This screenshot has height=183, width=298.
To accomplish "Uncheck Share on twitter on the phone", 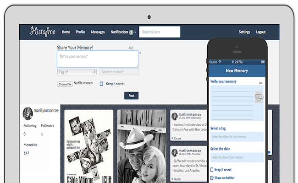I will pyautogui.click(x=212, y=178).
